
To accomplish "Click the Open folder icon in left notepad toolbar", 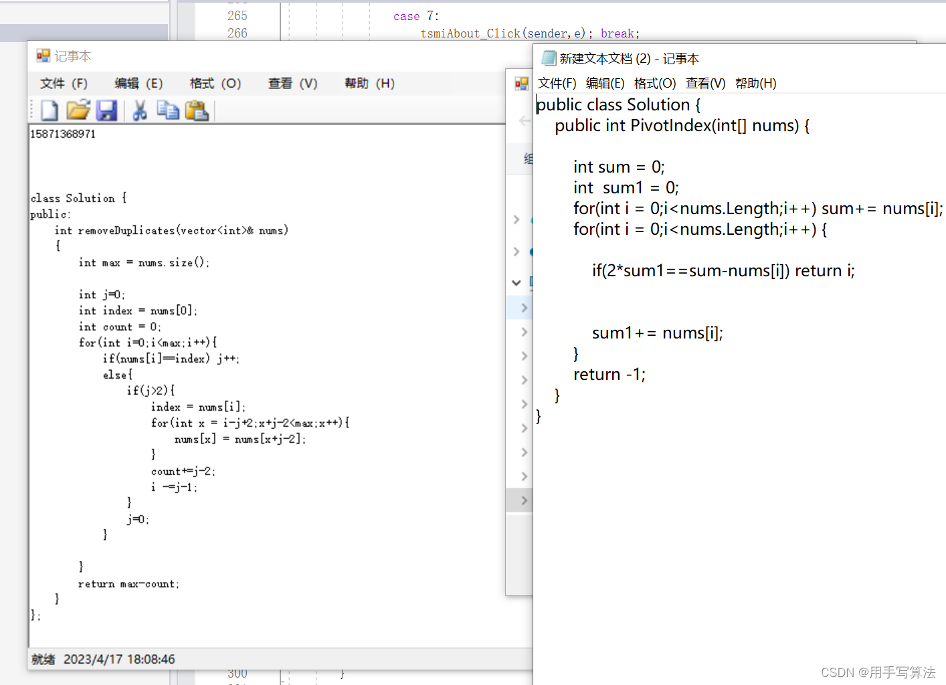I will click(x=78, y=110).
